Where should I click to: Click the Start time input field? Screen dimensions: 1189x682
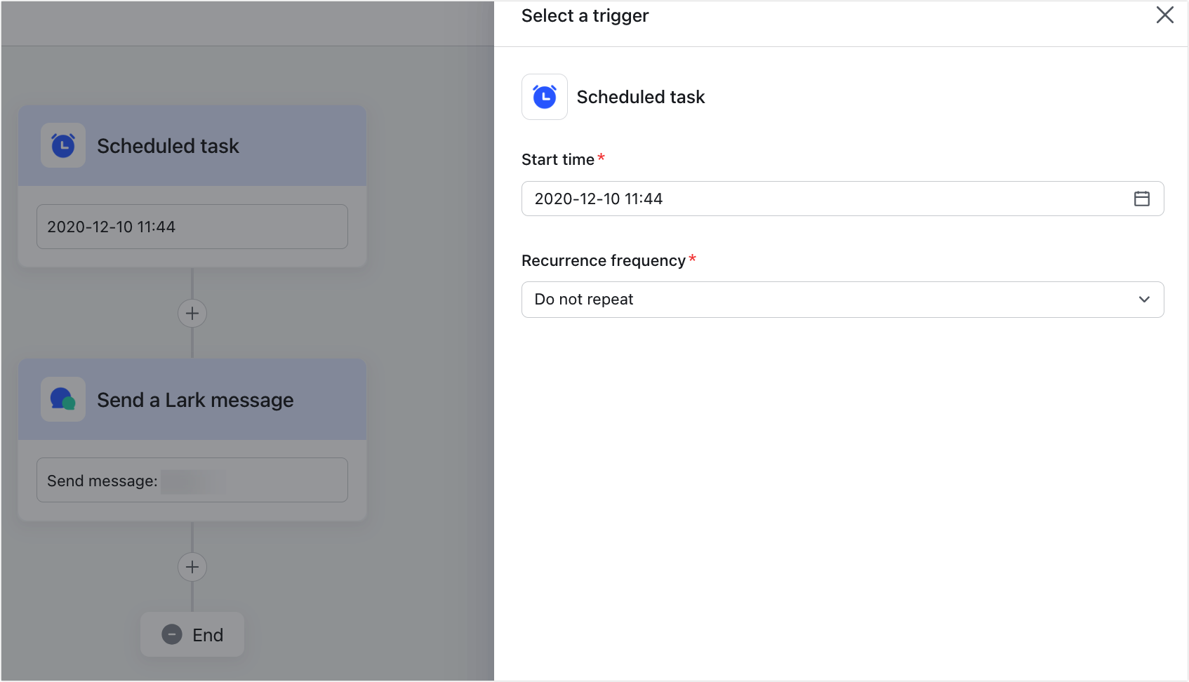[x=828, y=199]
